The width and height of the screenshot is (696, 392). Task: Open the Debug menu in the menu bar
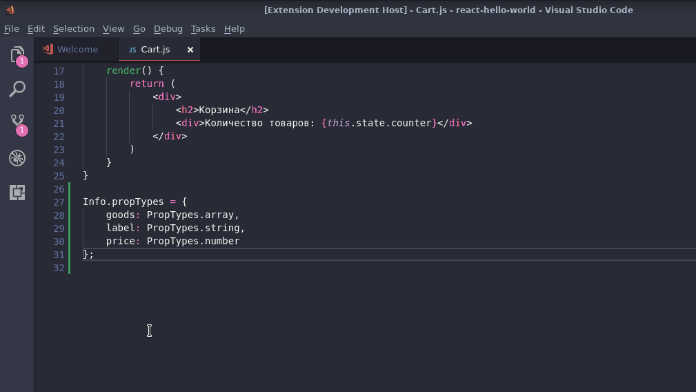coord(168,28)
